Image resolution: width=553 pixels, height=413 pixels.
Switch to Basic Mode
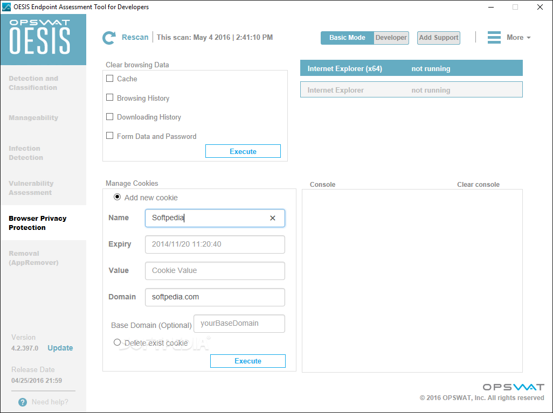click(347, 38)
